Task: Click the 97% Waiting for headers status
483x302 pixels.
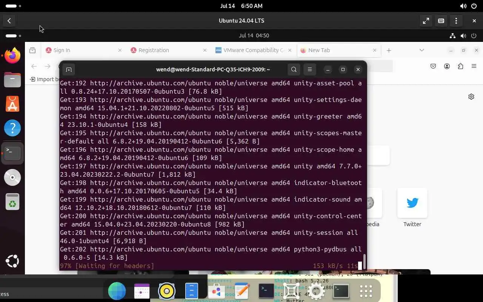Action: tap(107, 266)
